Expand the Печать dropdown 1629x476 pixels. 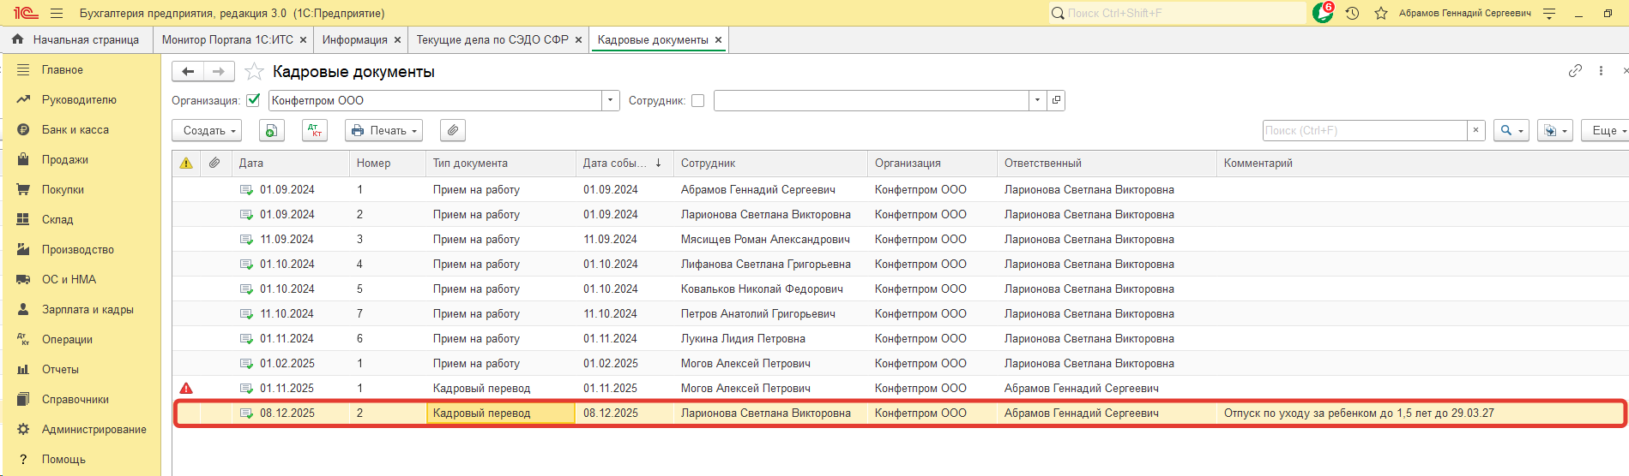point(383,130)
